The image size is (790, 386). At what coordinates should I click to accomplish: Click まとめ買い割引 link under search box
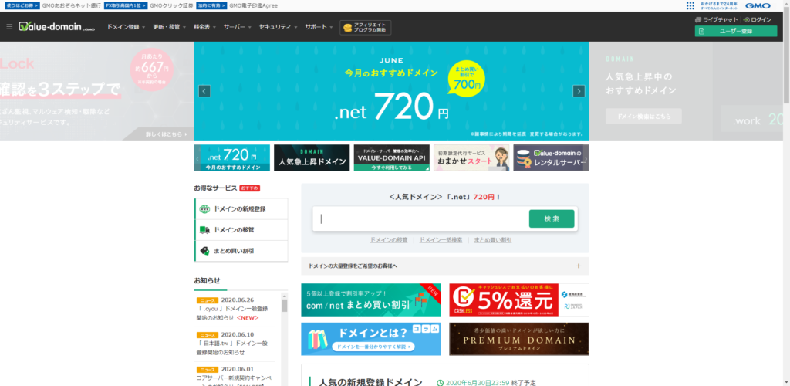pos(493,240)
